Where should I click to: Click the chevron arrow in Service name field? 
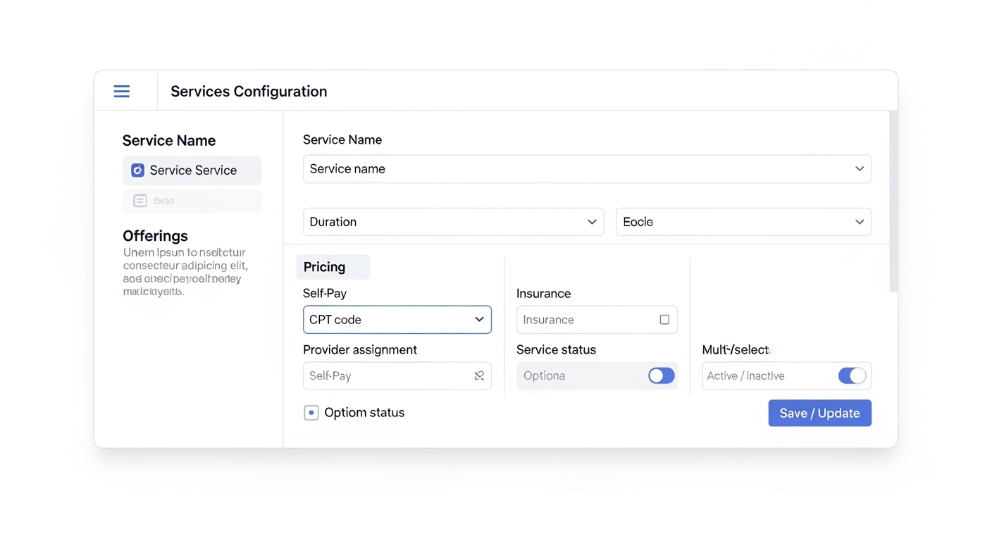coord(860,169)
